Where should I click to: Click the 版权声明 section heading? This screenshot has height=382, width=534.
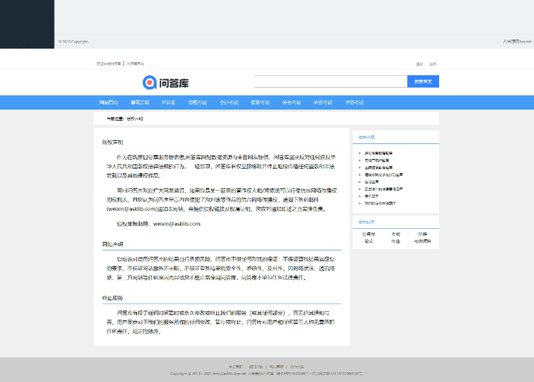point(113,142)
